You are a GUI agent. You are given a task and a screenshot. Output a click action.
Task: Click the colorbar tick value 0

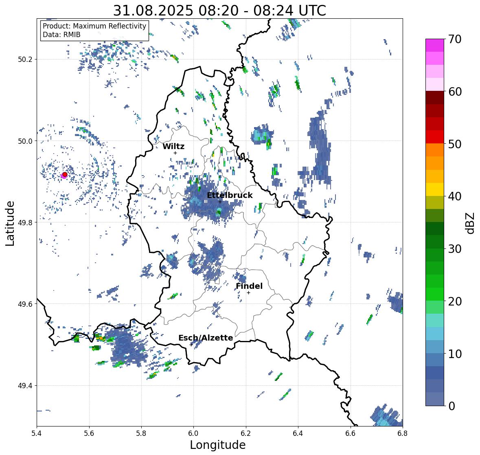[452, 406]
